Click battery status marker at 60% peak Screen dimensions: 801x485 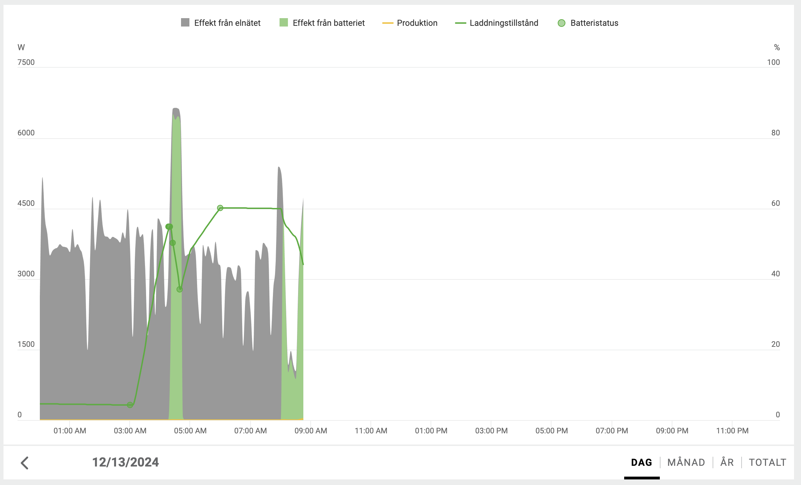coord(220,208)
